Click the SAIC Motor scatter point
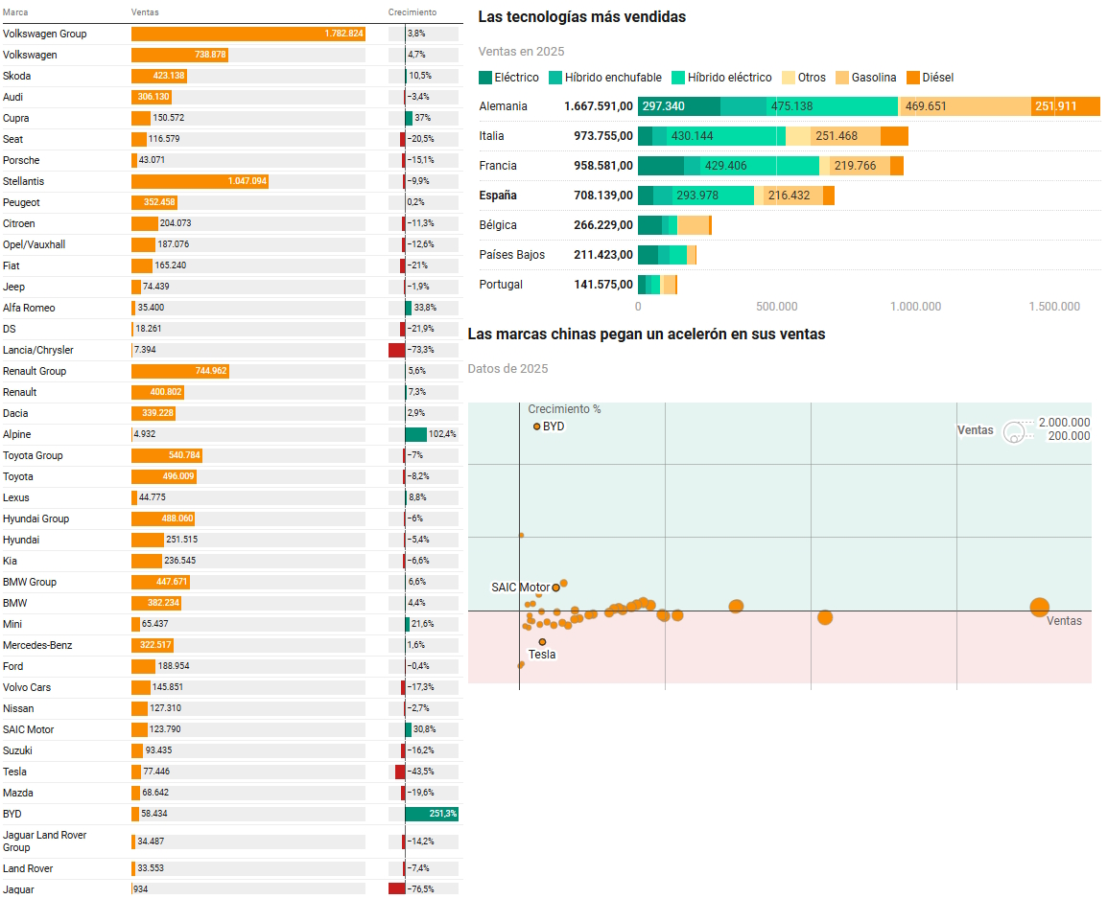 tap(556, 588)
